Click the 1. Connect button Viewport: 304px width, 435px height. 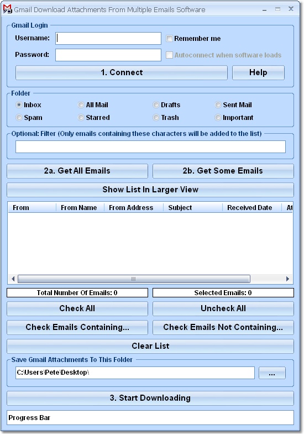(x=122, y=73)
